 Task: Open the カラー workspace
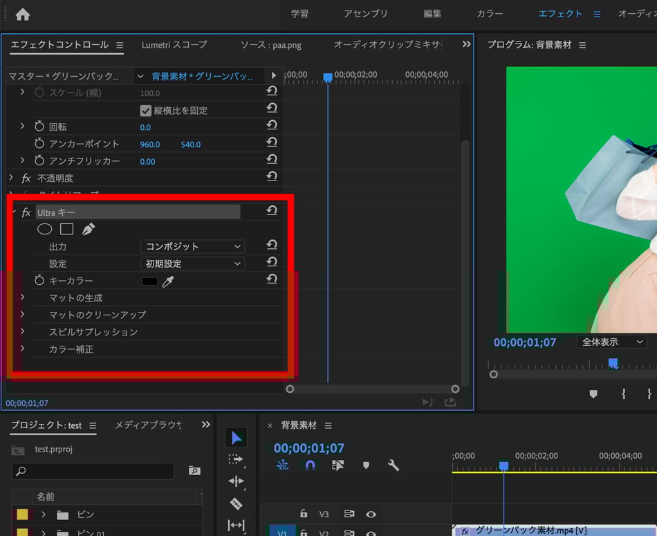[x=490, y=14]
